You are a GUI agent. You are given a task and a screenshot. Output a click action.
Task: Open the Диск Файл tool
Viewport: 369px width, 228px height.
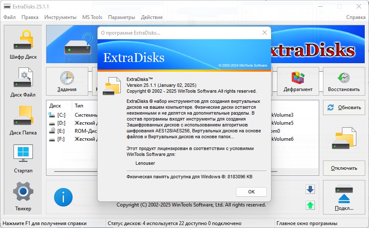[x=23, y=83]
